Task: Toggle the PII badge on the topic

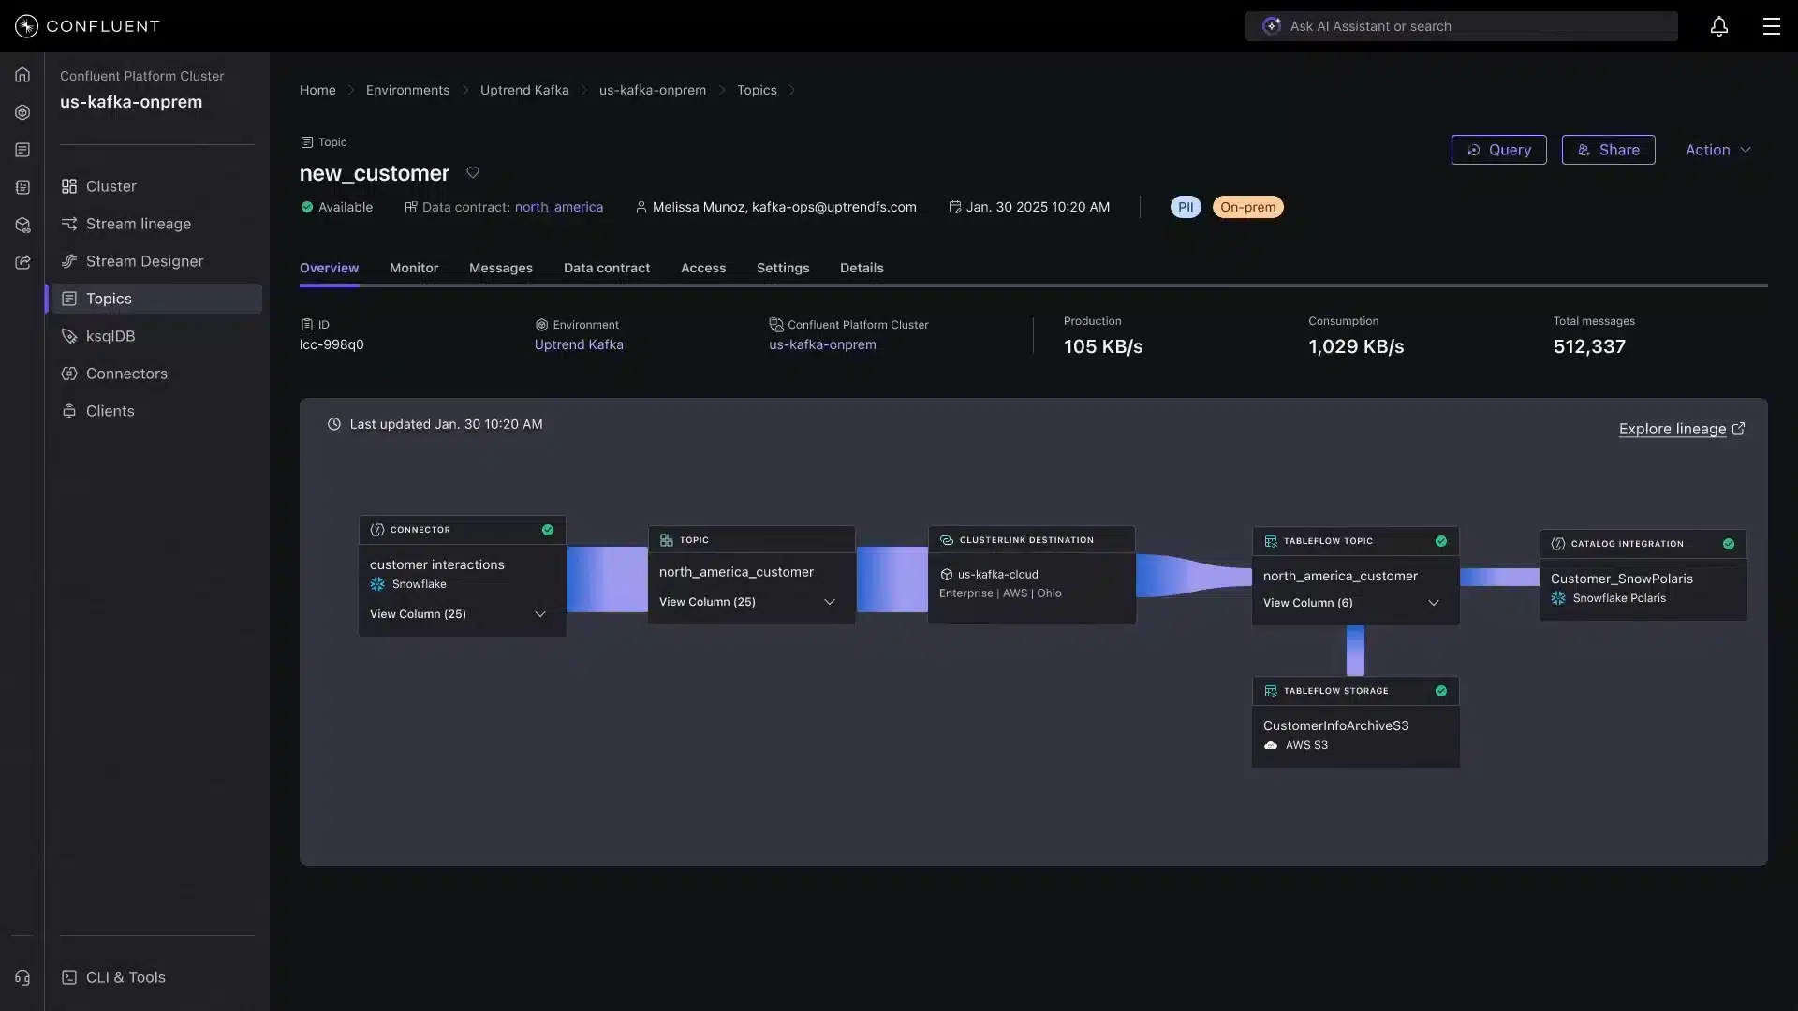Action: pos(1186,206)
